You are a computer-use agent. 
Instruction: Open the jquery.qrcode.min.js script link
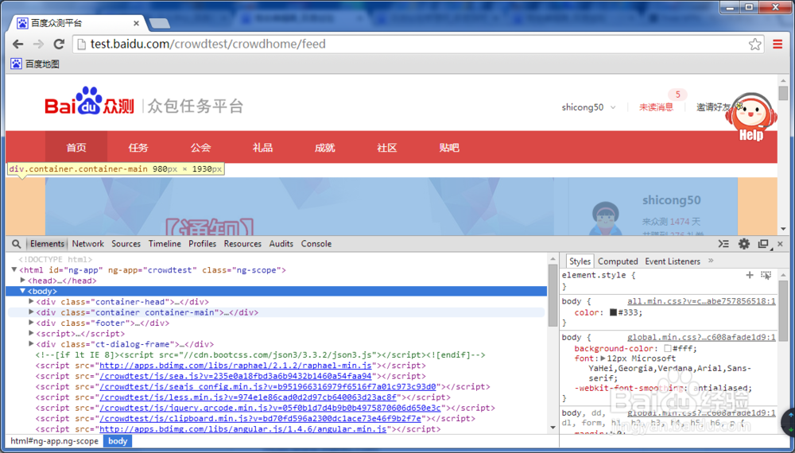[x=270, y=408]
